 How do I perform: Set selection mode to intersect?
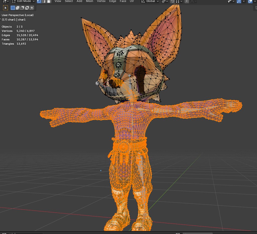coord(32,8)
